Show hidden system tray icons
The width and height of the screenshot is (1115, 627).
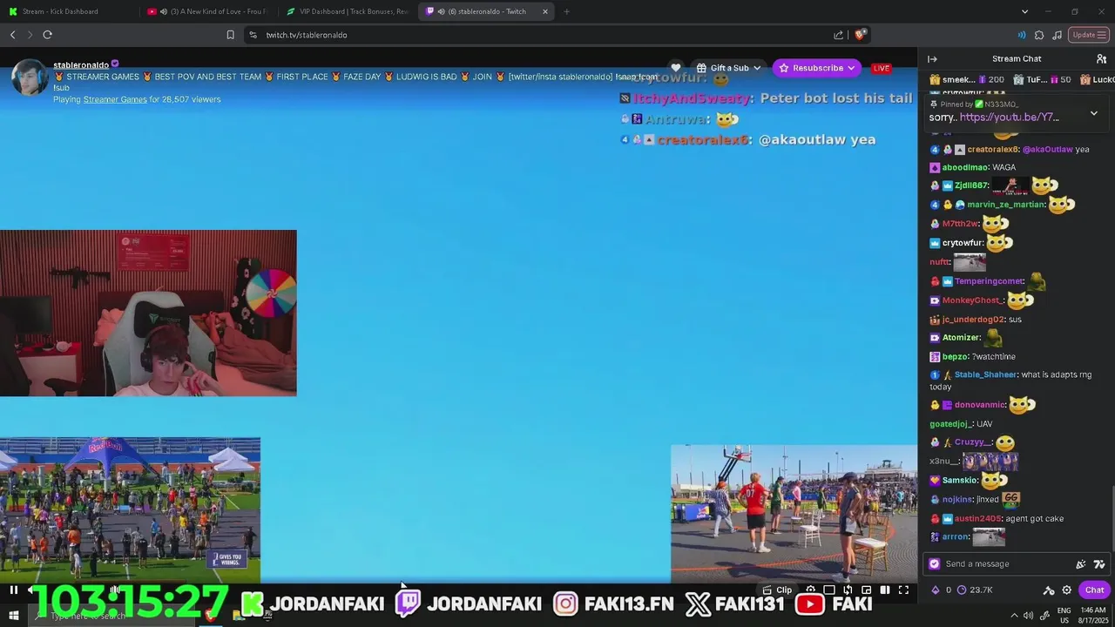click(x=1015, y=616)
